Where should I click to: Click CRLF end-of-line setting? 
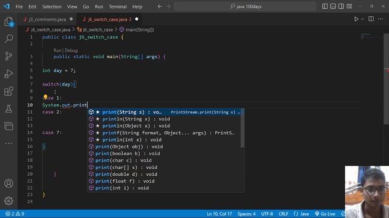coord(283,214)
